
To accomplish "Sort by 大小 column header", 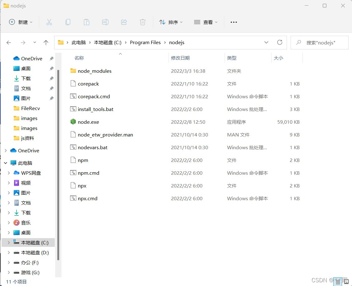I will coord(278,58).
